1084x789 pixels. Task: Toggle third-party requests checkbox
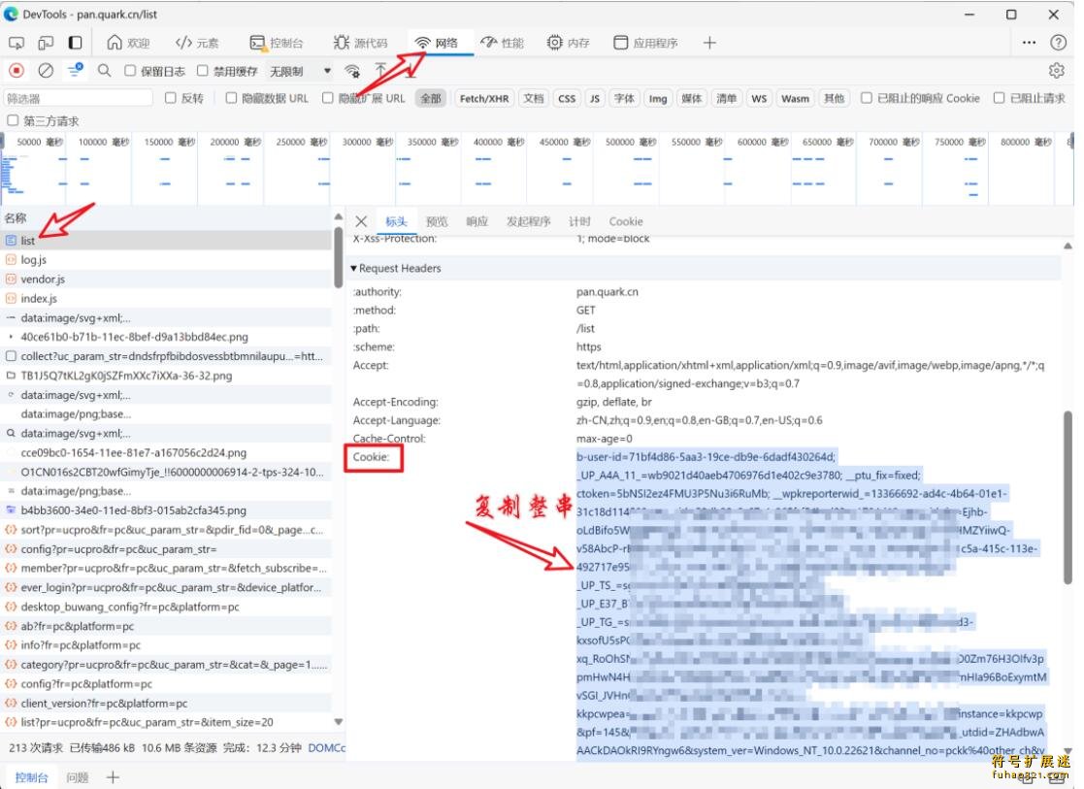pyautogui.click(x=13, y=120)
